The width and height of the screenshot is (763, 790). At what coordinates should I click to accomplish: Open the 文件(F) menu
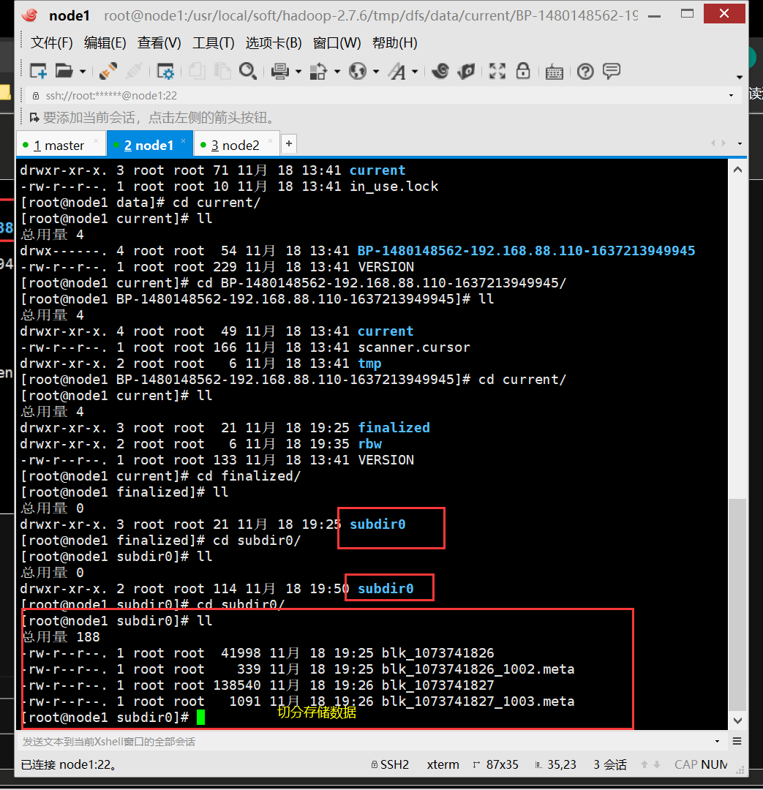pos(51,43)
